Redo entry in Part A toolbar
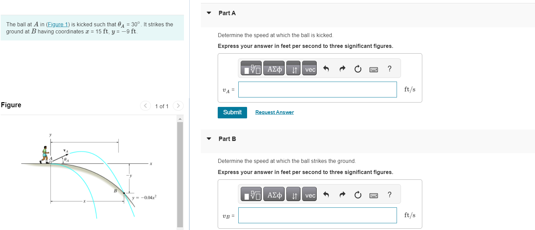This screenshot has height=230, width=535. [x=342, y=69]
